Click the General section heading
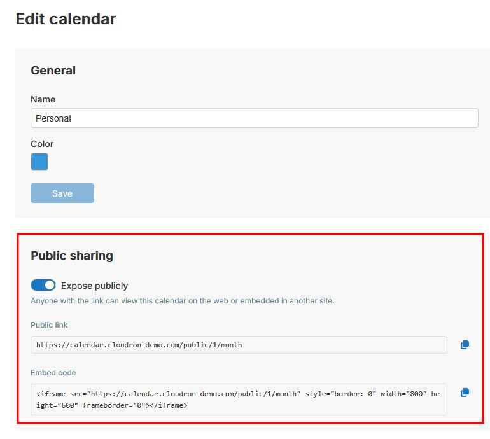This screenshot has width=490, height=439. (x=53, y=70)
